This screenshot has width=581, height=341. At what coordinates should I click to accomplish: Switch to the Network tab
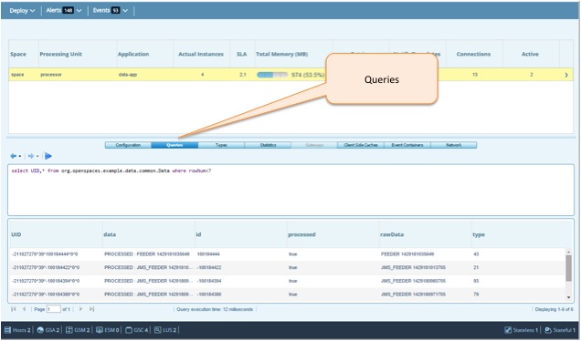coord(454,145)
